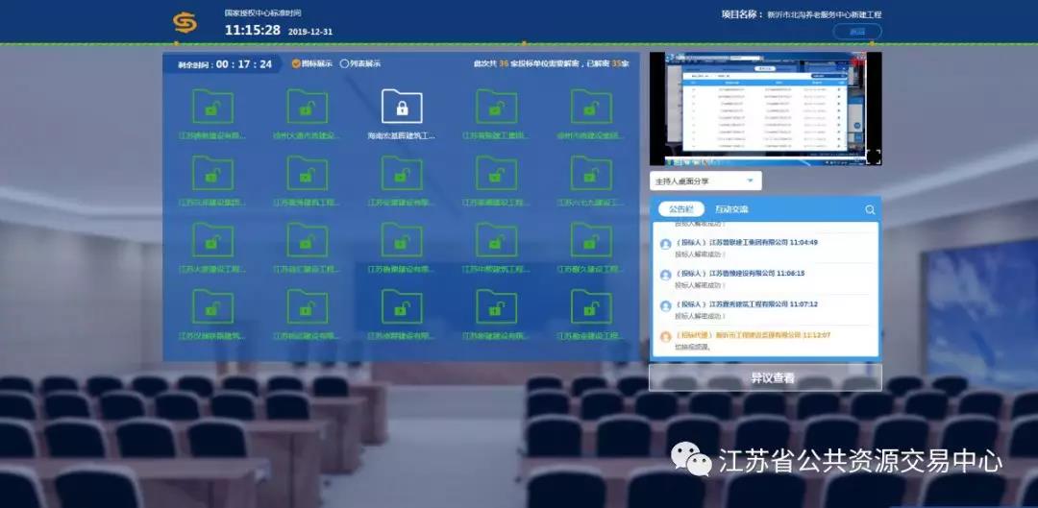Select the 列表展示 list view option
The height and width of the screenshot is (508, 1038).
click(x=360, y=64)
